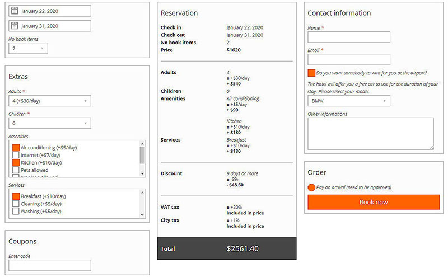Click the Air conditioning surcharge + $90
Image resolution: width=448 pixels, height=277 pixels.
[232, 110]
